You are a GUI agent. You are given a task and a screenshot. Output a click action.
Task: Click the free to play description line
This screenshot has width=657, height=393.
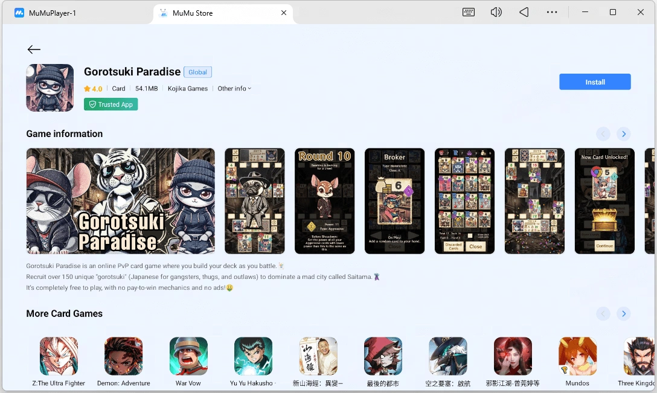click(129, 287)
